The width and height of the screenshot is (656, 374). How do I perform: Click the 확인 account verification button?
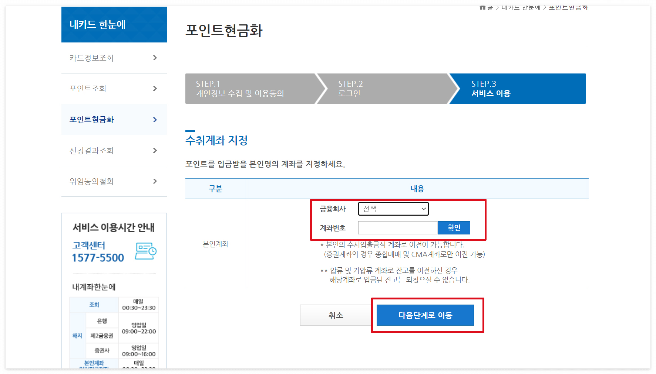tap(454, 228)
